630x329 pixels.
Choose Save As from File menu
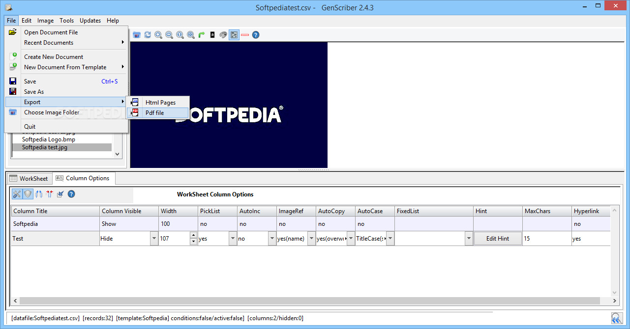coord(66,91)
